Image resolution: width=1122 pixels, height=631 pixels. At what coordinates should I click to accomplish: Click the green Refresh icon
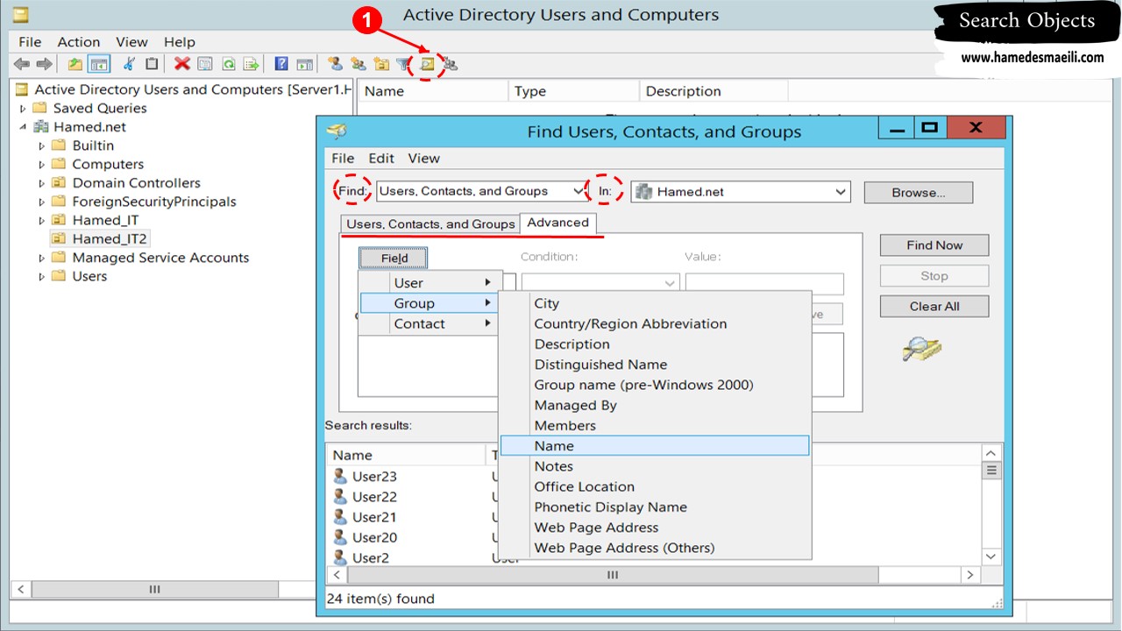tap(229, 64)
